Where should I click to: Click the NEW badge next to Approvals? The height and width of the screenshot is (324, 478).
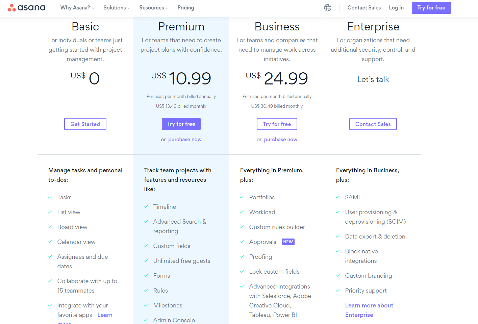[x=288, y=242]
